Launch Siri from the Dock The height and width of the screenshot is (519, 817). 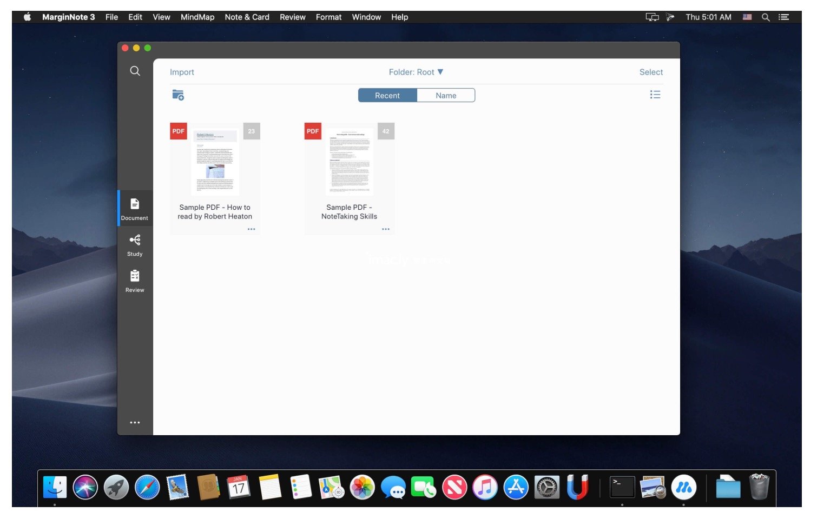tap(85, 487)
